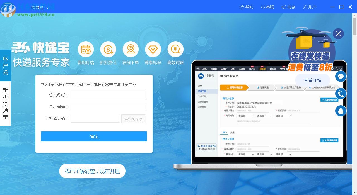This screenshot has height=195, width=357.
Task: Open 客服 customer service
Action: (x=267, y=7)
